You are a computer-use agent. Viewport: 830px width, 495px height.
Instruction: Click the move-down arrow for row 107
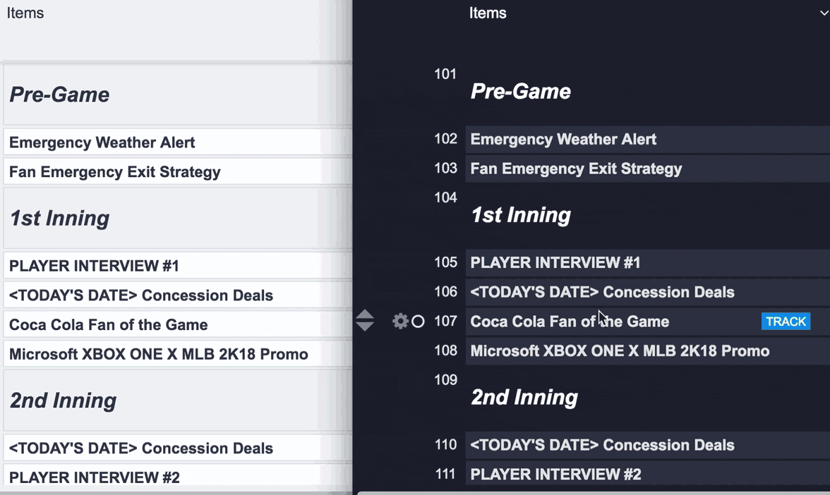pos(365,326)
